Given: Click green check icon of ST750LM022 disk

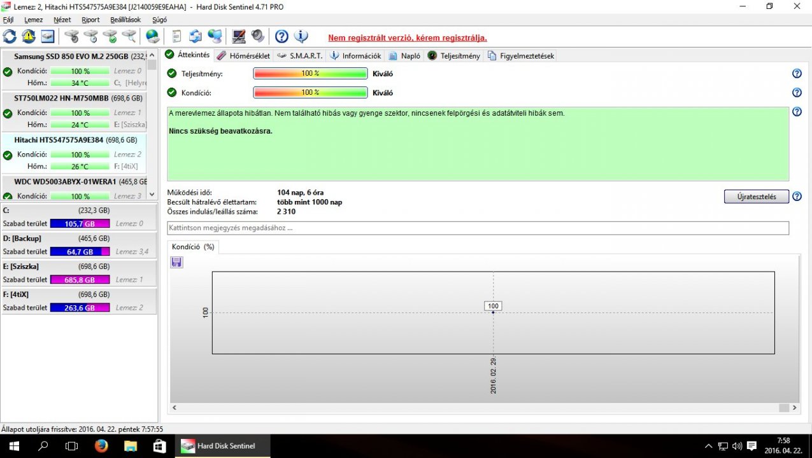Looking at the screenshot, I should tap(8, 113).
